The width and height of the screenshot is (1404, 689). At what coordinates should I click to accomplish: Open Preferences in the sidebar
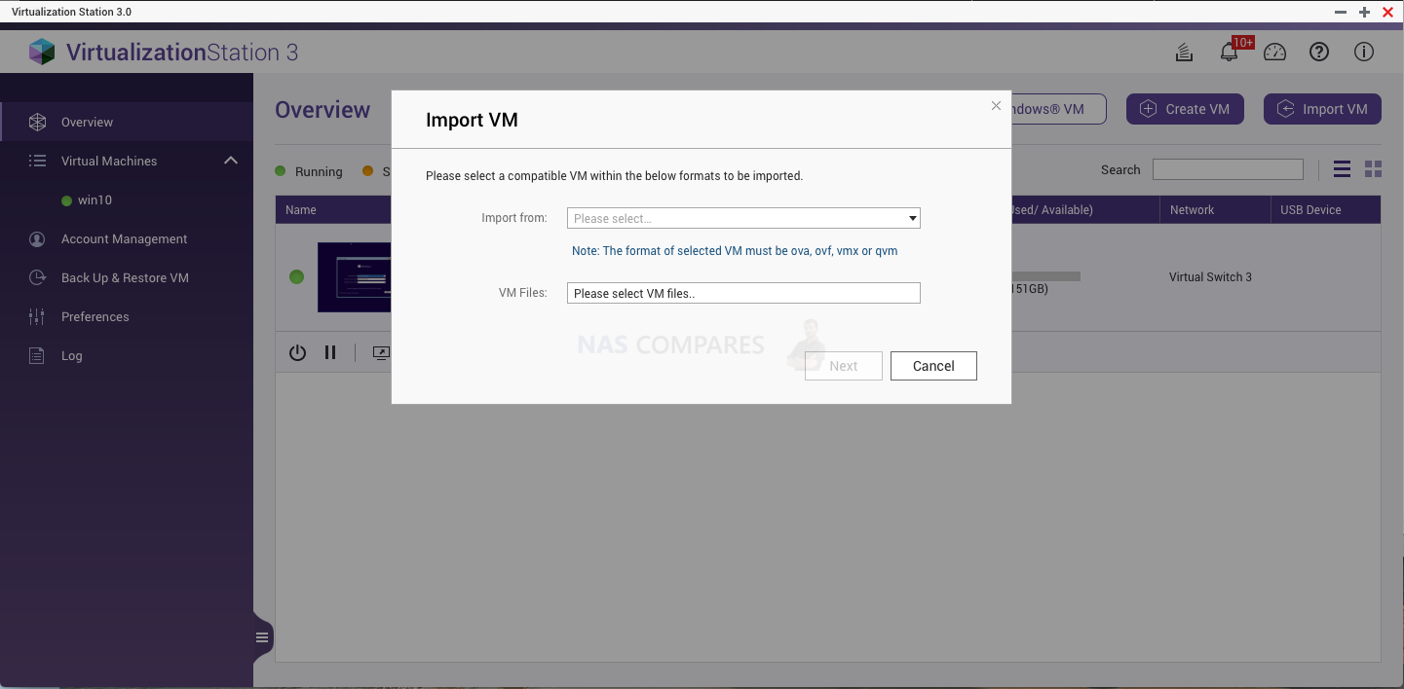point(127,316)
